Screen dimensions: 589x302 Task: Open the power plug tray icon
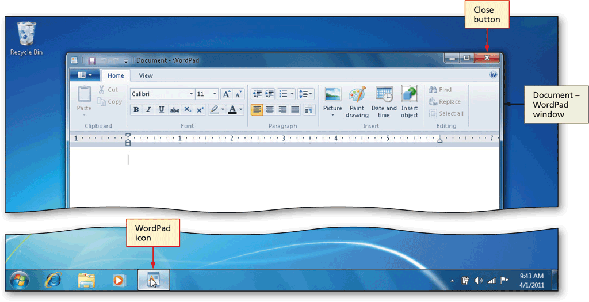click(x=465, y=281)
